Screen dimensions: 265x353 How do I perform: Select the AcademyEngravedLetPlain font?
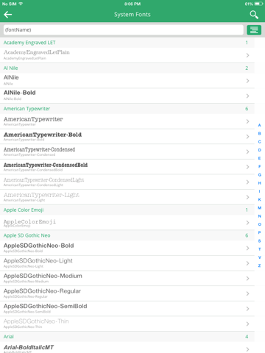[x=127, y=55]
